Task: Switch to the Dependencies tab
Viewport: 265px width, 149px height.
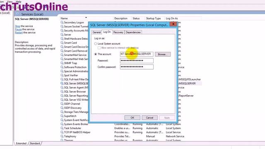Action: (133, 32)
